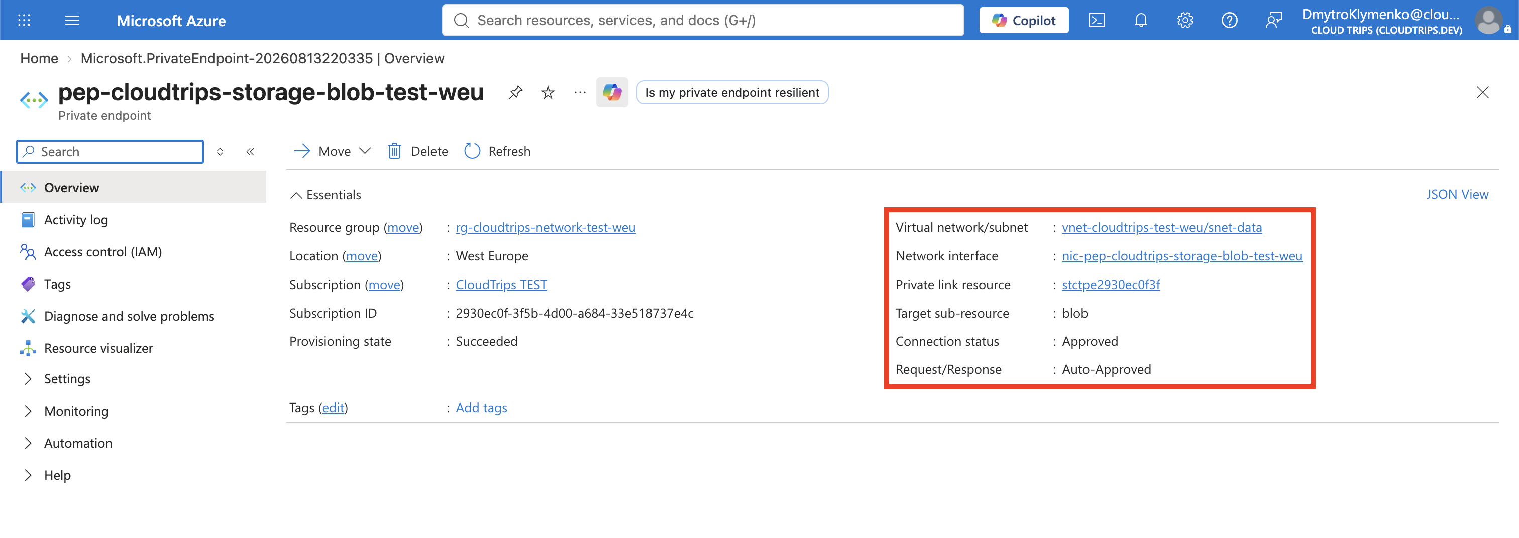Click Add tags

click(481, 408)
